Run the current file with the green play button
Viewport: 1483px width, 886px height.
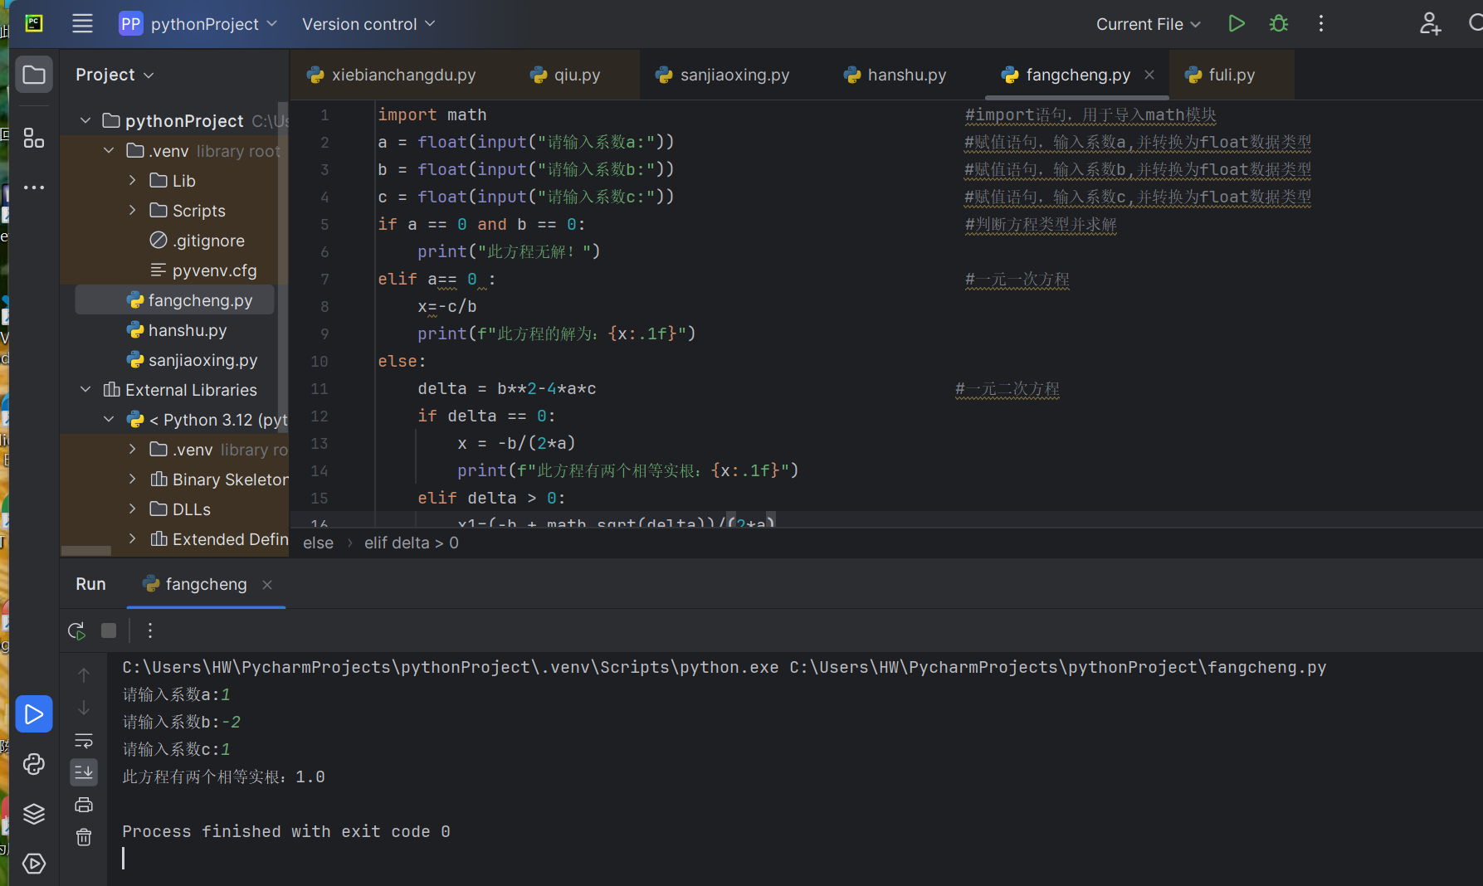(x=1236, y=23)
